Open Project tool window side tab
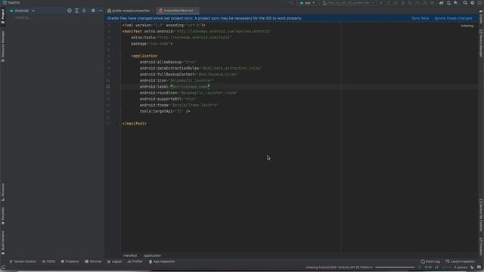 coord(3,16)
